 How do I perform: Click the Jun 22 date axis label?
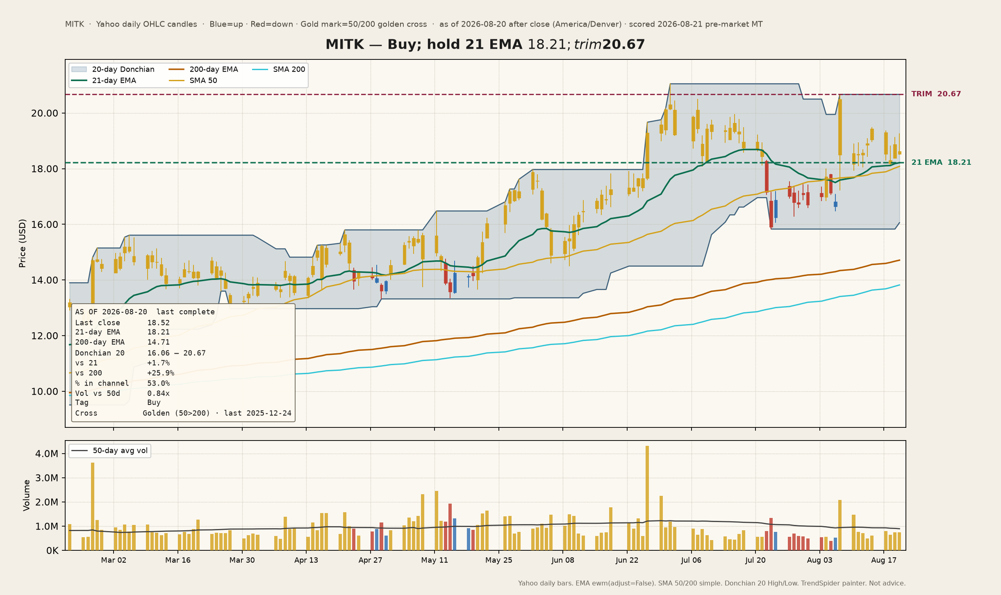pos(627,560)
